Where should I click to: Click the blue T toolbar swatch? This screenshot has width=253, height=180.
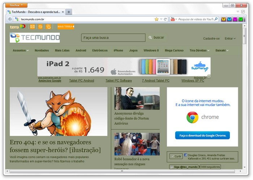pos(229,20)
